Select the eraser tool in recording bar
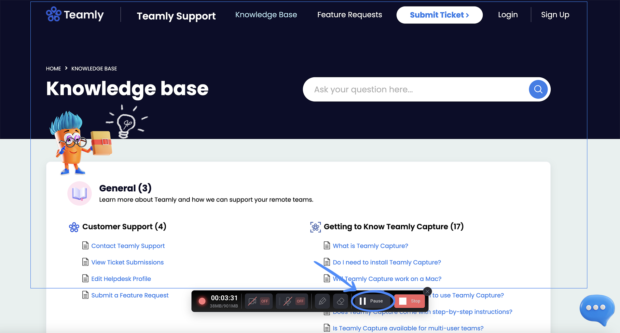 [x=340, y=301]
